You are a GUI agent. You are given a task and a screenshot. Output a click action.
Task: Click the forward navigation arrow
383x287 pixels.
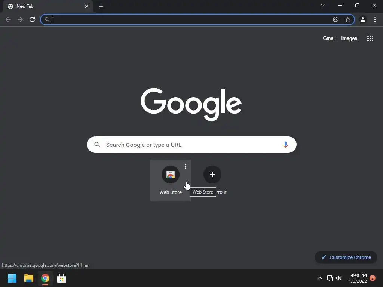(x=20, y=19)
